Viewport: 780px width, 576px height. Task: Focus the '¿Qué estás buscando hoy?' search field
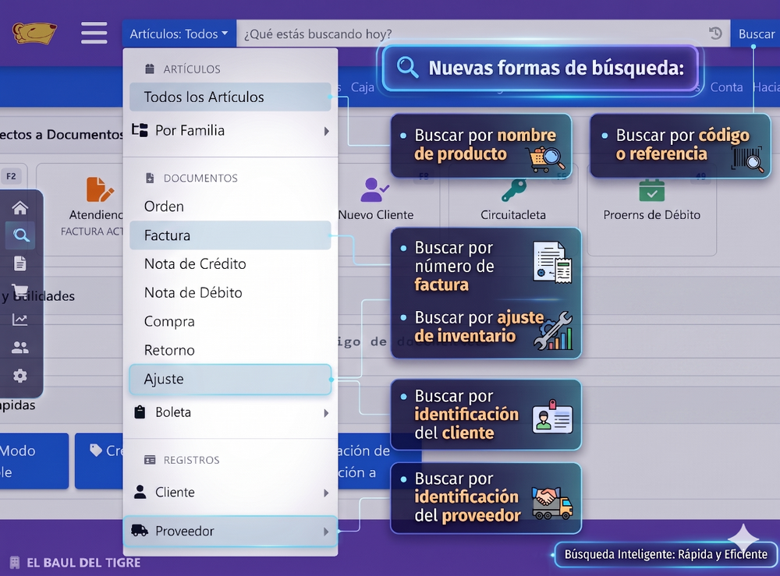(x=483, y=34)
